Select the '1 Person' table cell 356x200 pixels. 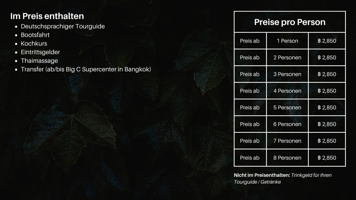click(287, 41)
